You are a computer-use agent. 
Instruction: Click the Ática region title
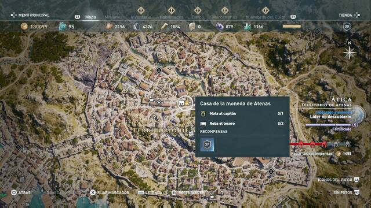[341, 99]
